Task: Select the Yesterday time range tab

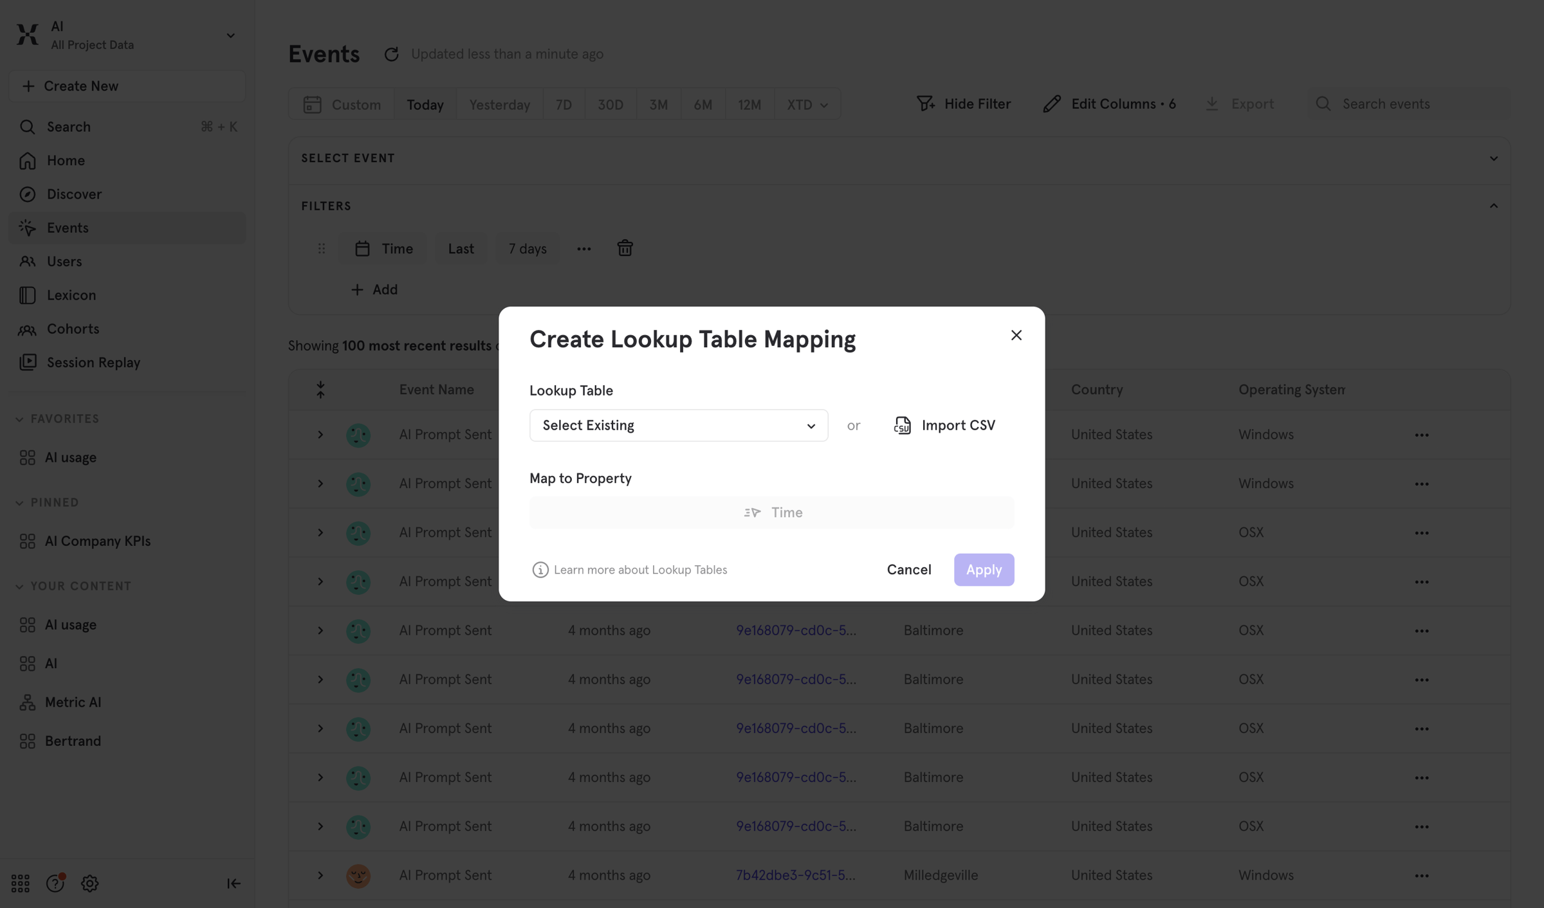Action: [x=499, y=104]
